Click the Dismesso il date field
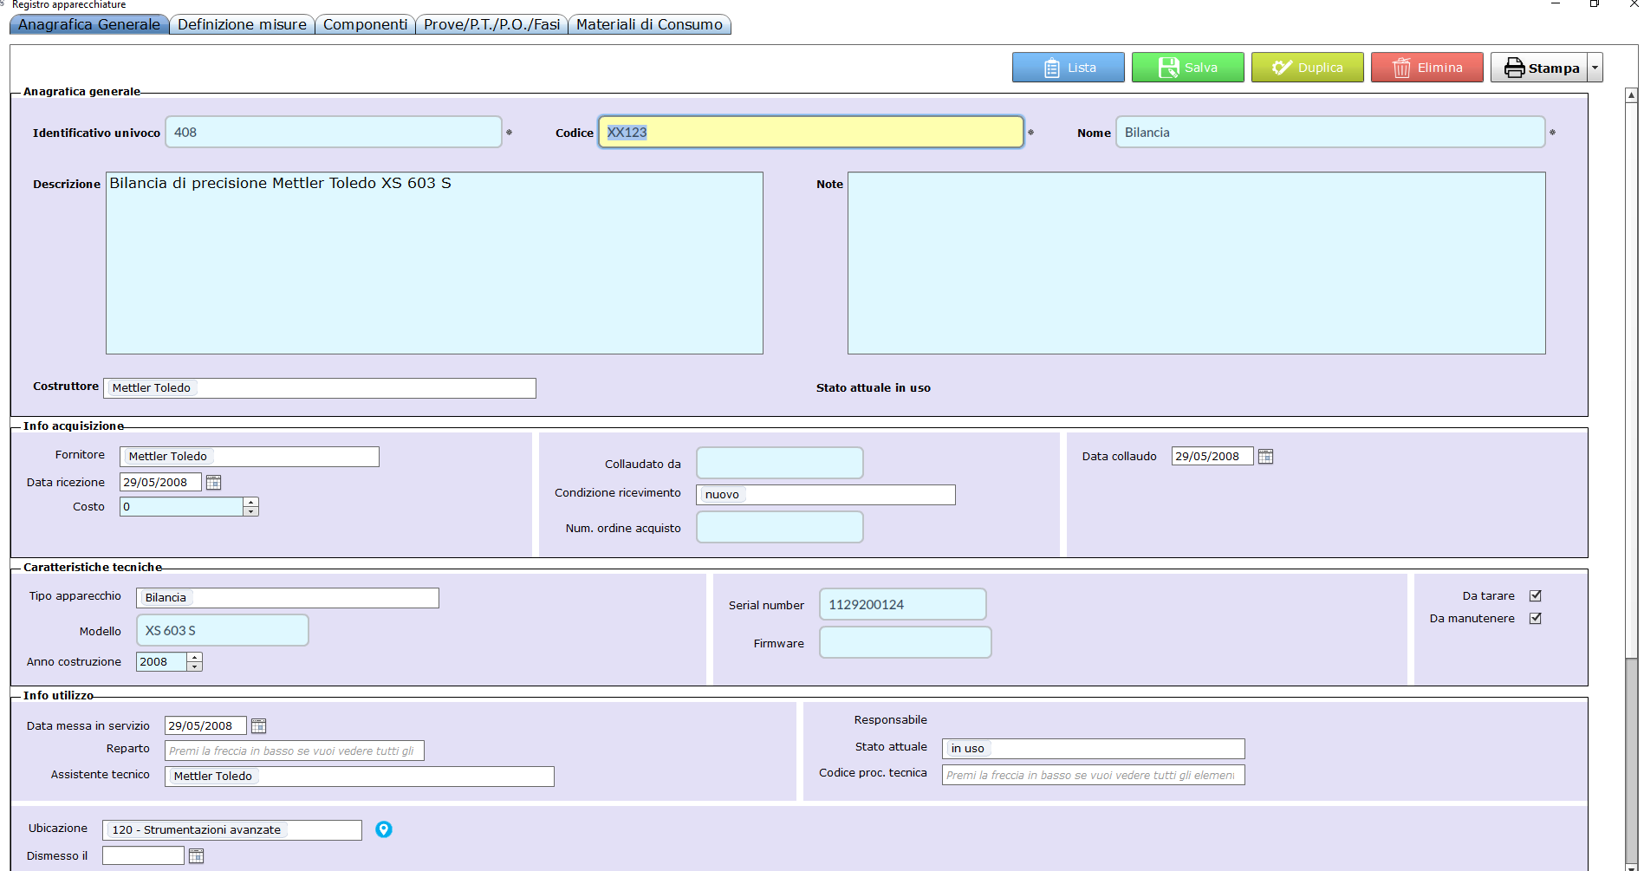1644x871 pixels. pos(143,855)
